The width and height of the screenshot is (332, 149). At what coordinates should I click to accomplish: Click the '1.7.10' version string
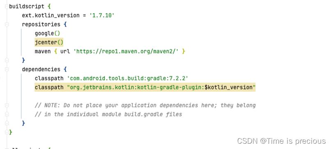102,16
